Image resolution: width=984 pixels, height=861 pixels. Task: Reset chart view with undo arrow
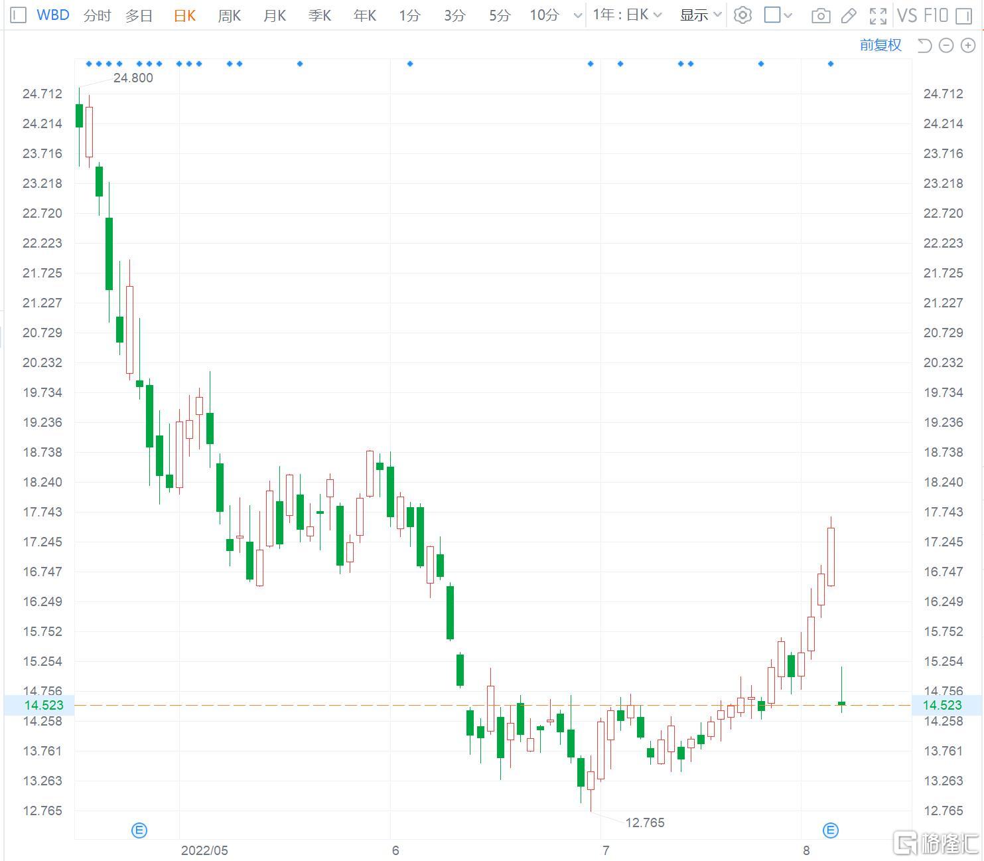tap(924, 45)
